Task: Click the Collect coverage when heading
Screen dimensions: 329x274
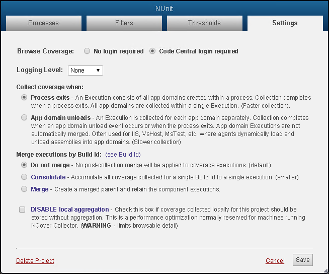Action: (50, 87)
